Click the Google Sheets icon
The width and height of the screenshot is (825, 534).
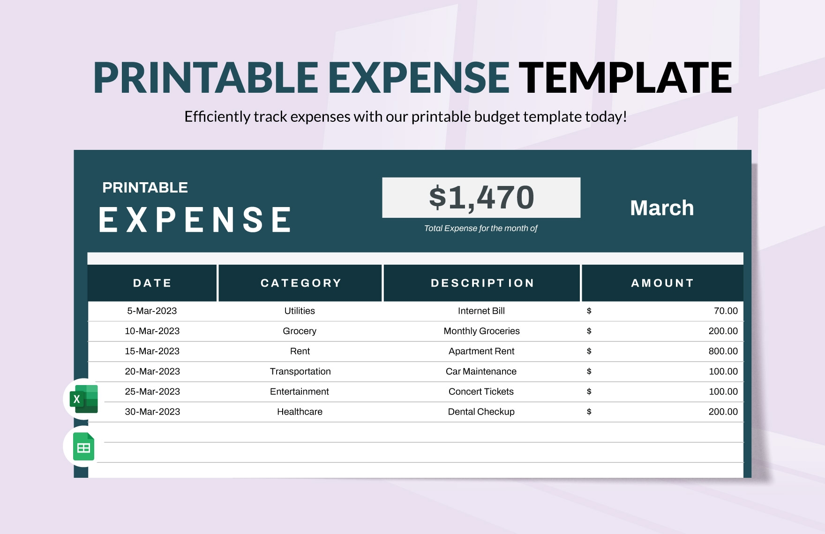coord(84,447)
